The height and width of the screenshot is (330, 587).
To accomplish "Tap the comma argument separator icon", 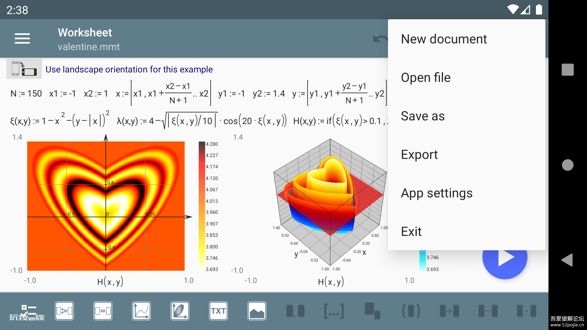I will (x=295, y=311).
